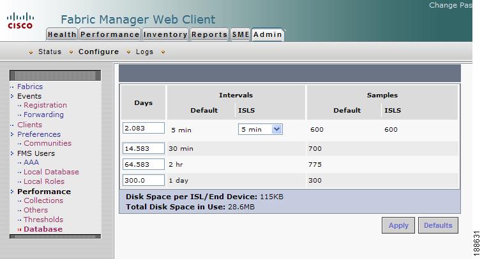Click the 1 day interval cell
Screen dimensions: 482x259
tap(179, 181)
